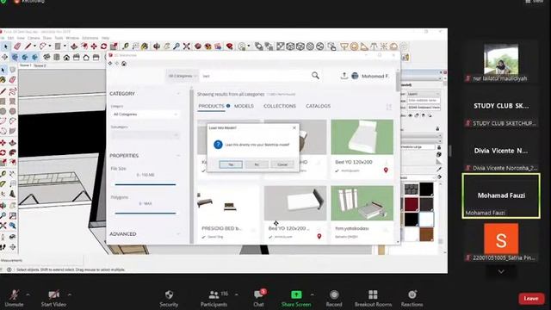
Task: Open Zoom Security shield
Action: pyautogui.click(x=169, y=298)
